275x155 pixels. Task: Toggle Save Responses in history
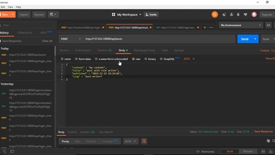point(1,41)
